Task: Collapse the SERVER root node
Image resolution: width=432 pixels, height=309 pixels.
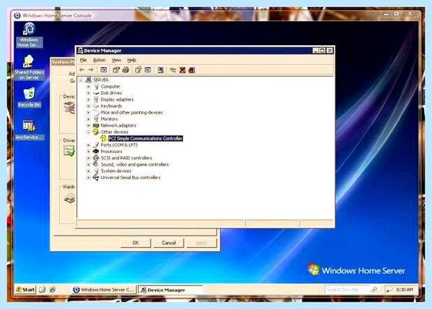Action: 81,80
